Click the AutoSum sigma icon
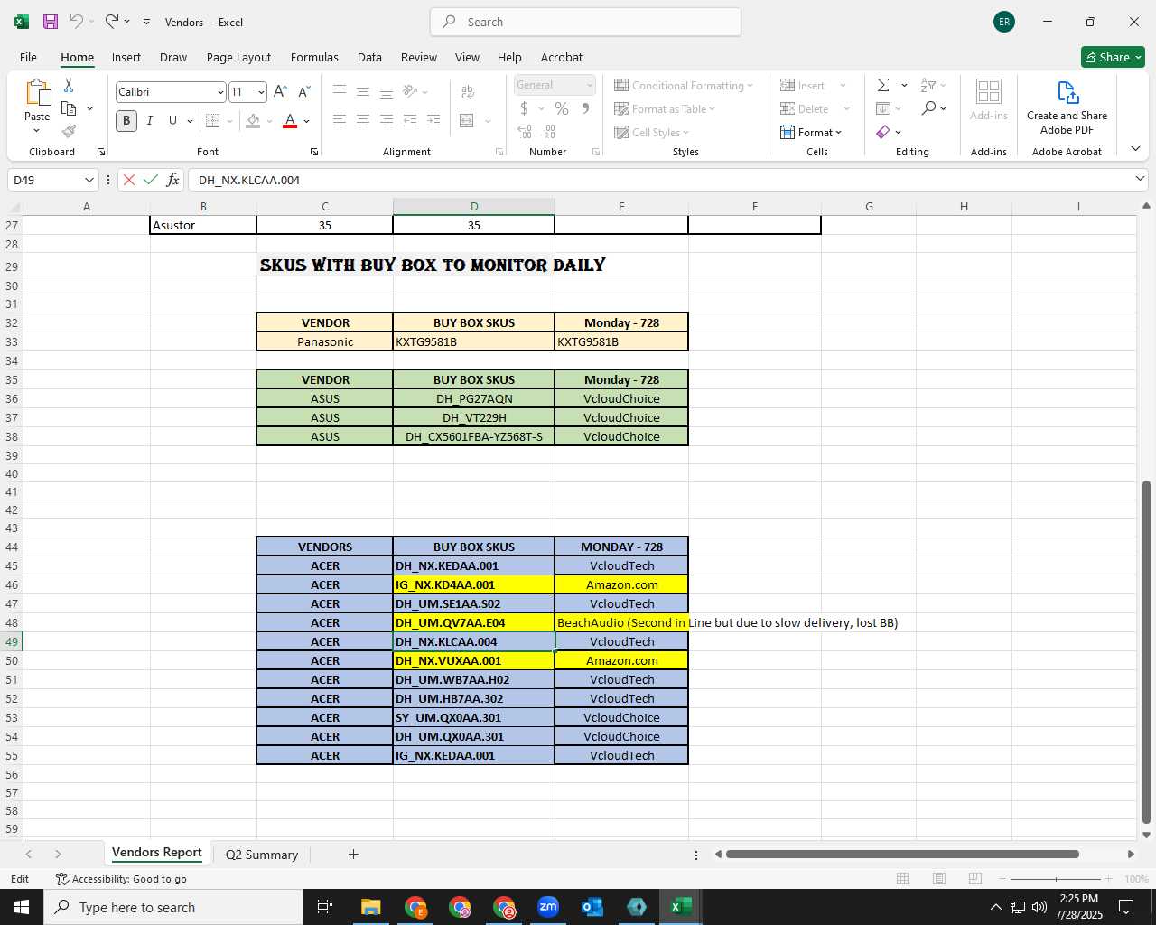This screenshot has height=925, width=1156. coord(883,85)
